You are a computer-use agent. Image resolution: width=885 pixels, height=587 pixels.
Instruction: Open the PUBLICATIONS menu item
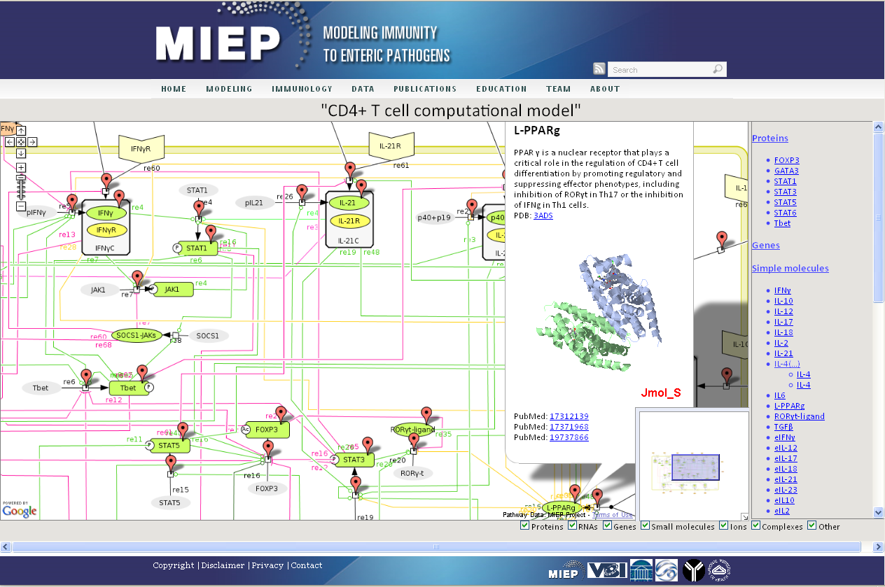(425, 89)
